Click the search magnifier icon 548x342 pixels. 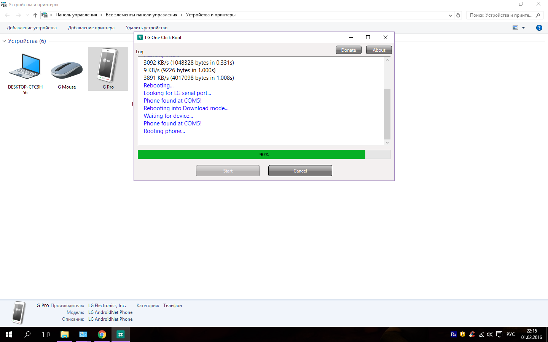click(538, 15)
